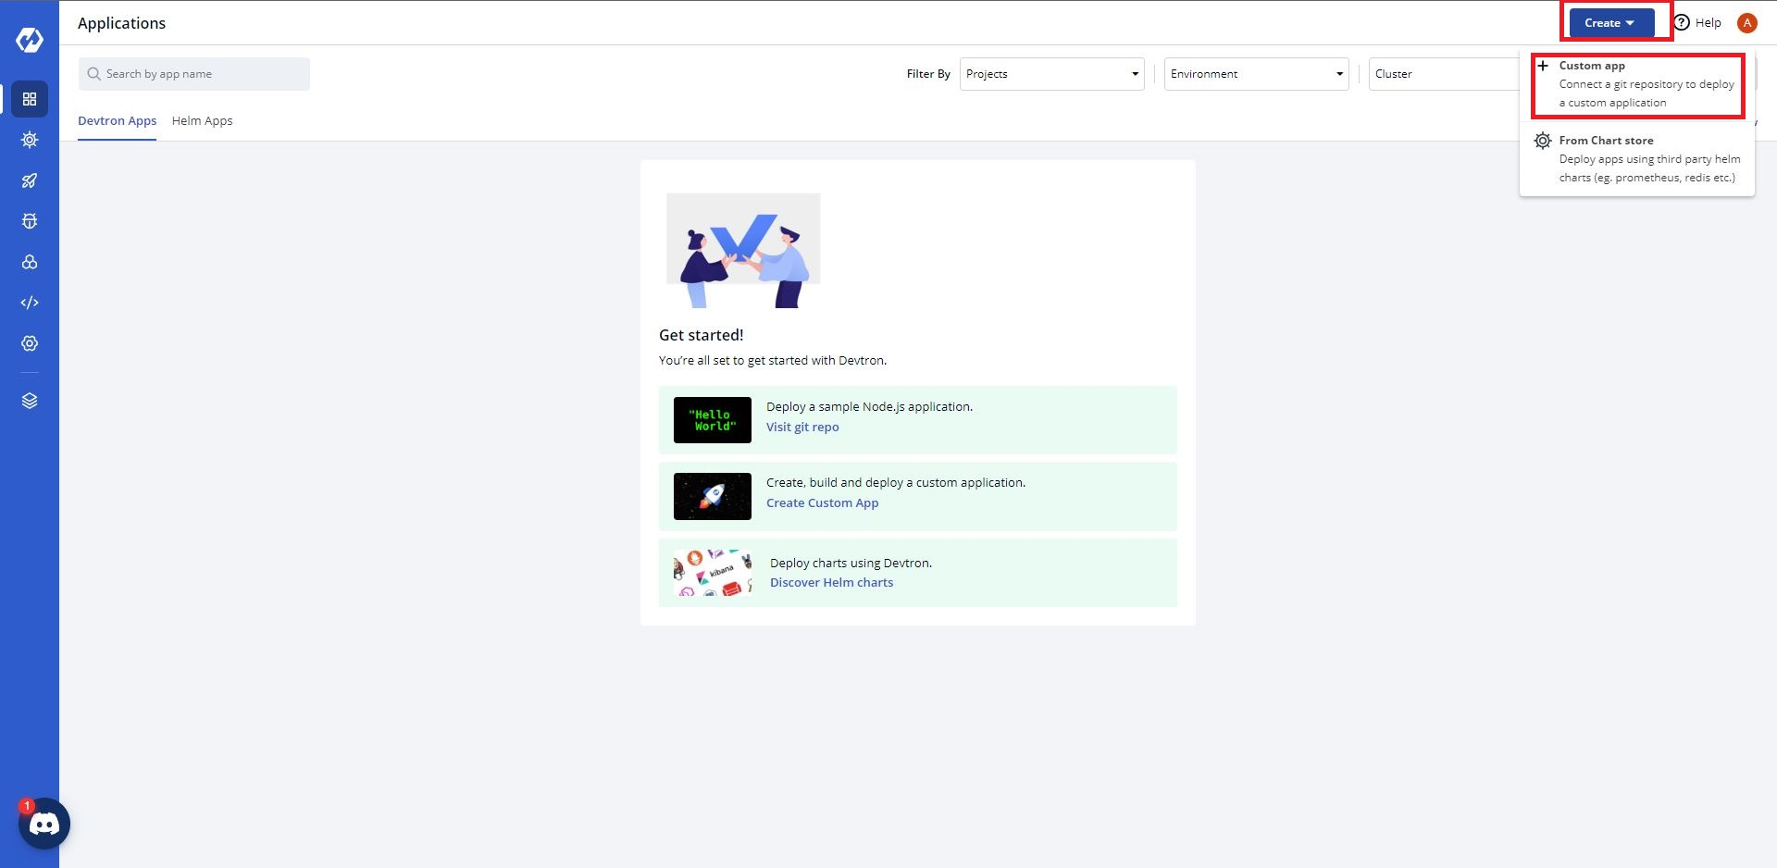1777x868 pixels.
Task: Switch to the Helm Apps tab
Action: [202, 121]
